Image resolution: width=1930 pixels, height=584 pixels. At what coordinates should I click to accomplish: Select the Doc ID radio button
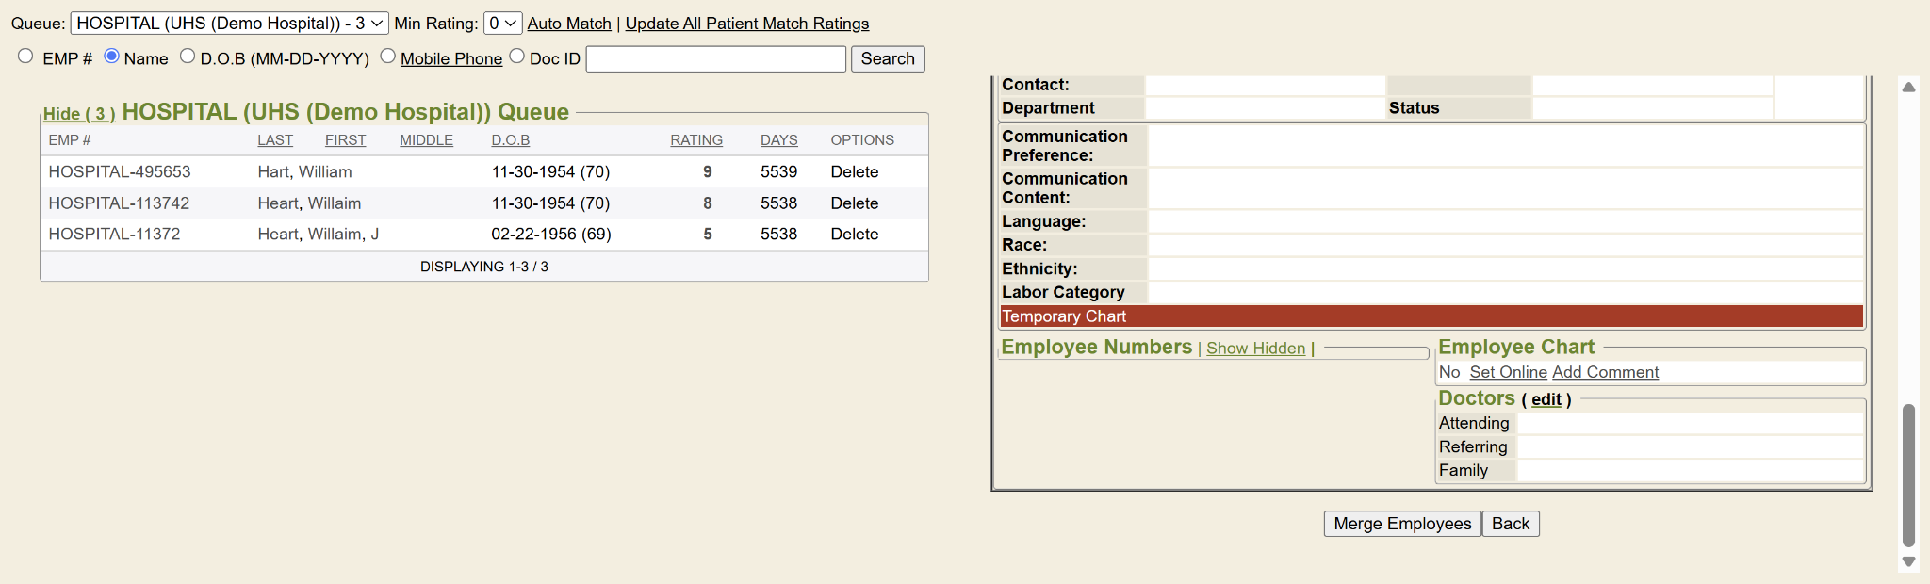(516, 57)
